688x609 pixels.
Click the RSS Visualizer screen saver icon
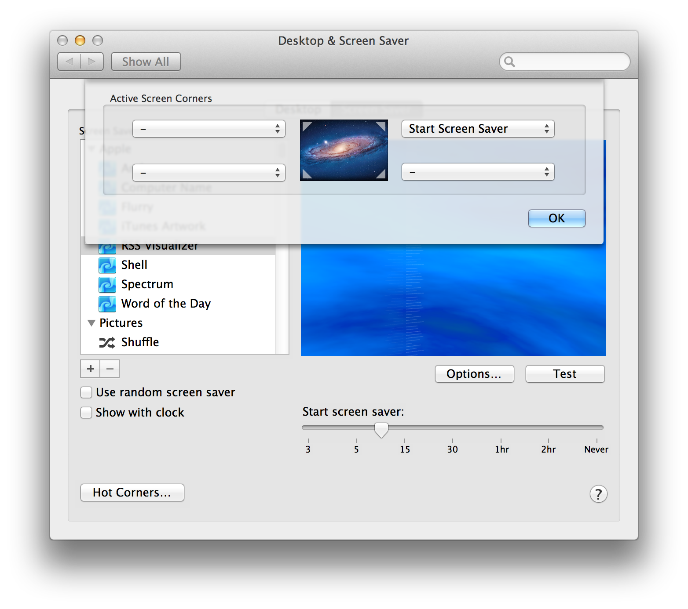107,249
